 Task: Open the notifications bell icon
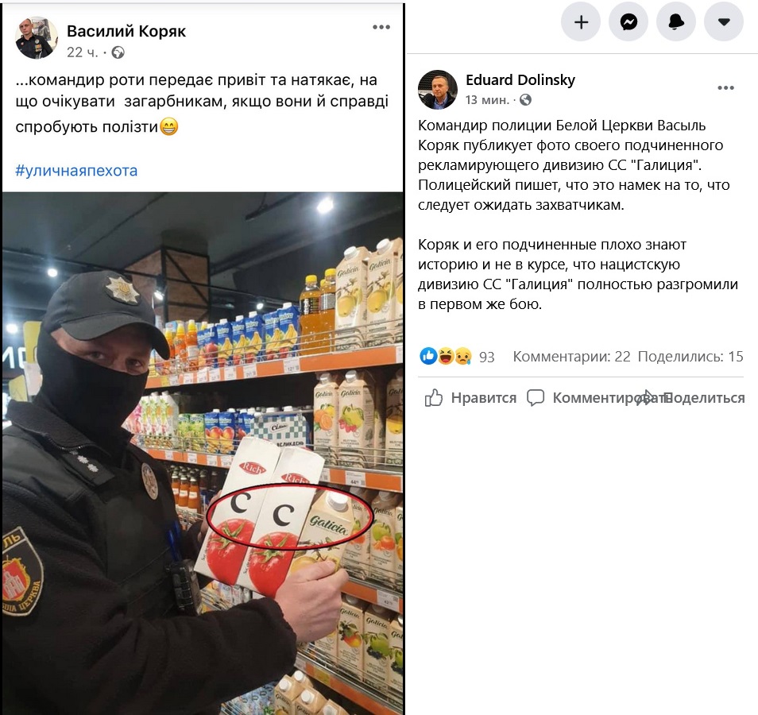[x=676, y=21]
